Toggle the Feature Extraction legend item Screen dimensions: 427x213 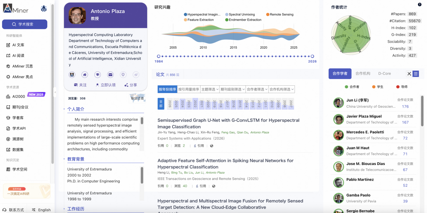(198, 20)
